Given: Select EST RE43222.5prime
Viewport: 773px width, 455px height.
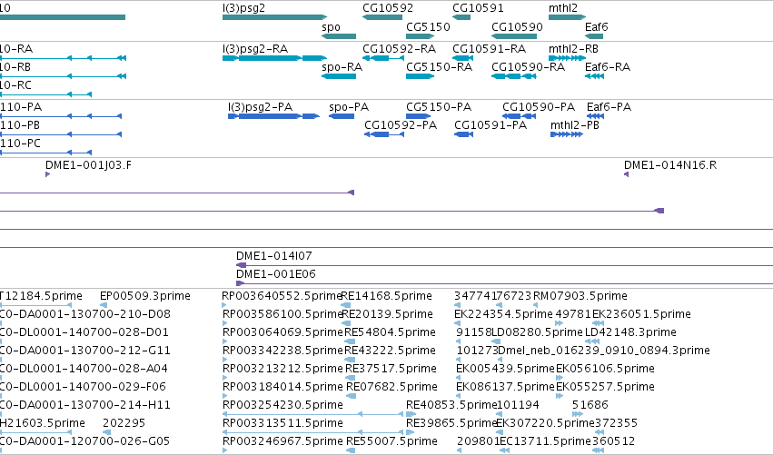Looking at the screenshot, I should point(390,351).
